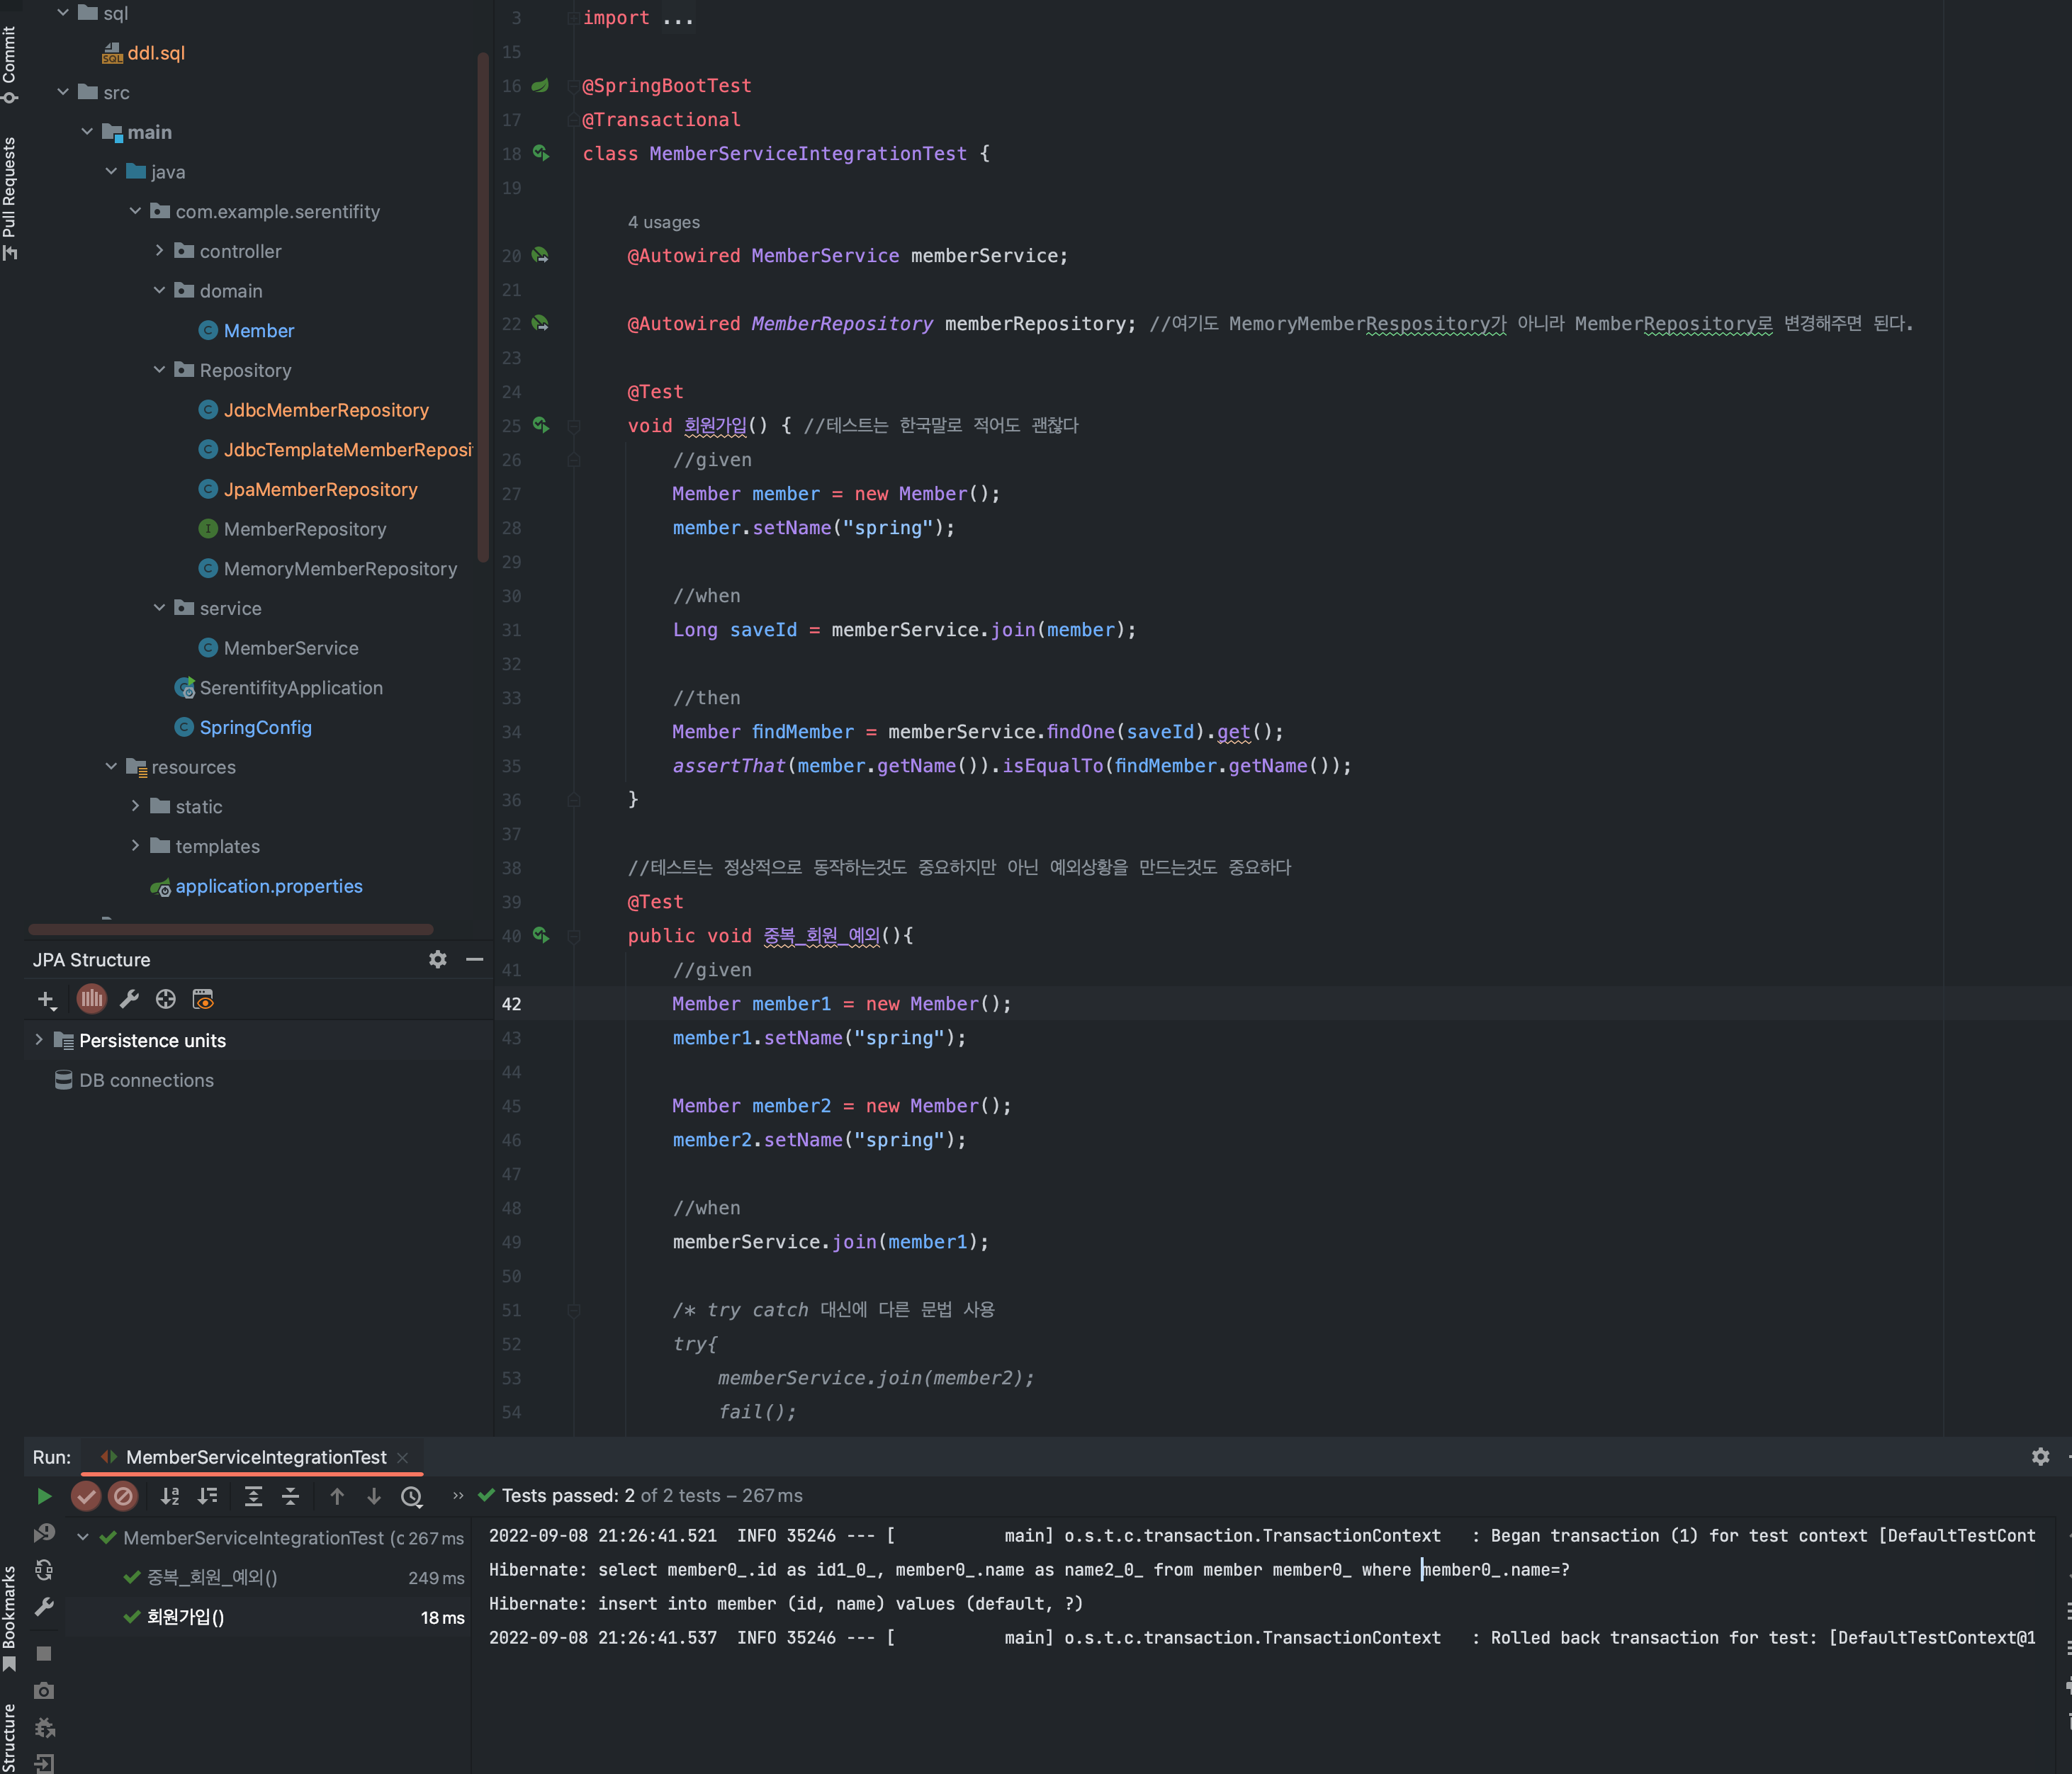
Task: Click the add plus button in JPA Structure
Action: click(x=46, y=999)
